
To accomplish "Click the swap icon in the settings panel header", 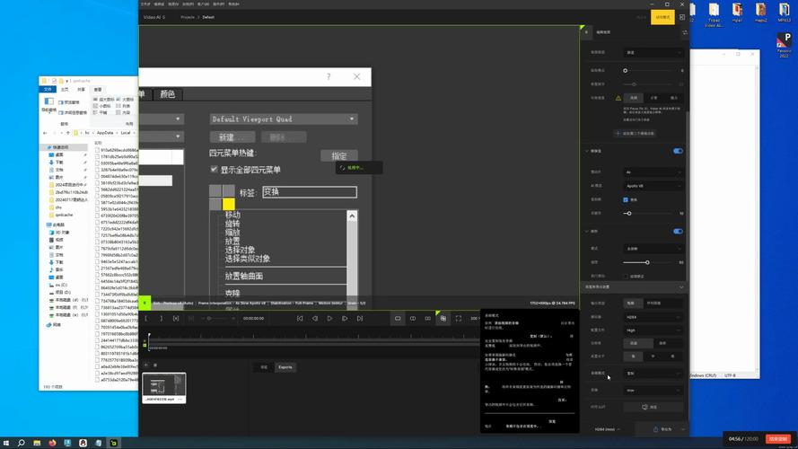I will [685, 32].
